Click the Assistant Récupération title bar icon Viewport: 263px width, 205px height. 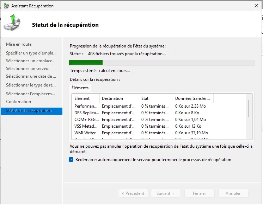[6, 6]
